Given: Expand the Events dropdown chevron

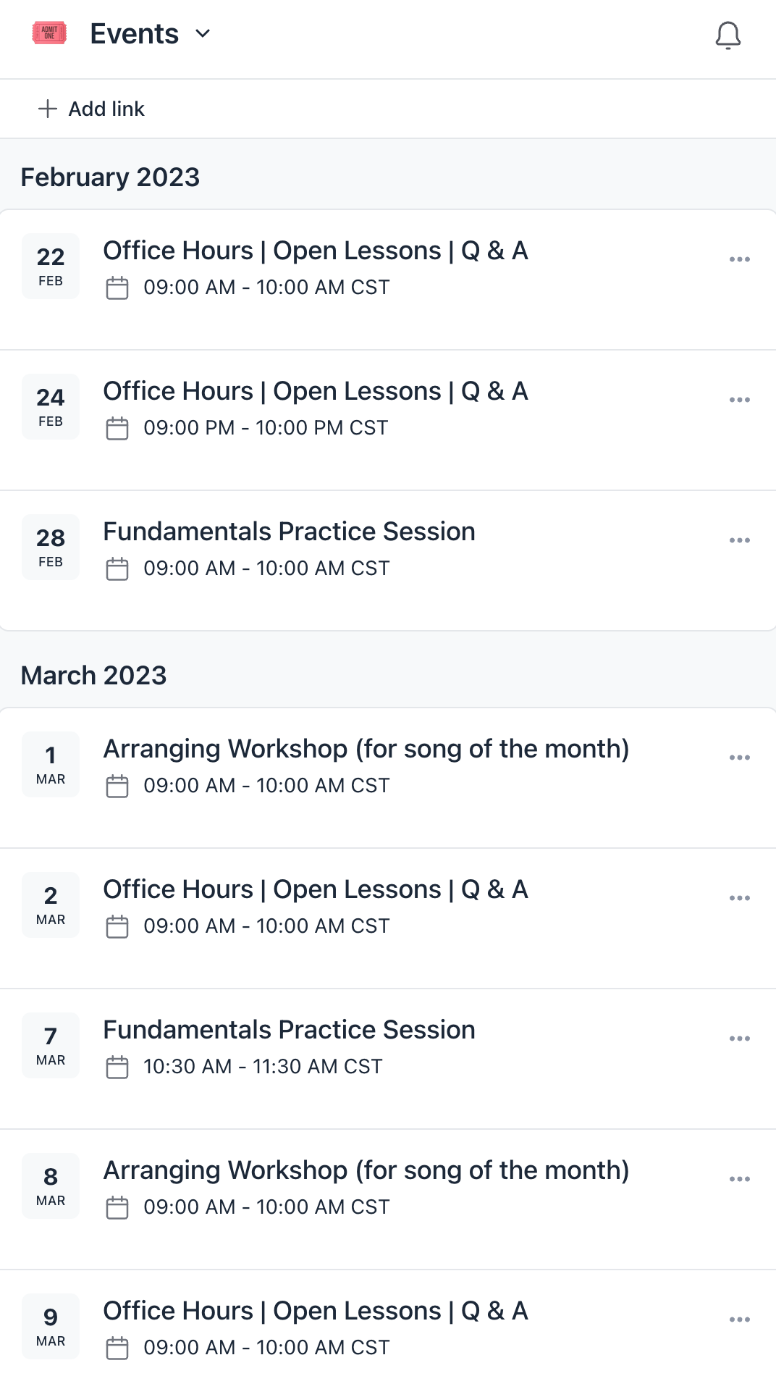Looking at the screenshot, I should [x=203, y=33].
